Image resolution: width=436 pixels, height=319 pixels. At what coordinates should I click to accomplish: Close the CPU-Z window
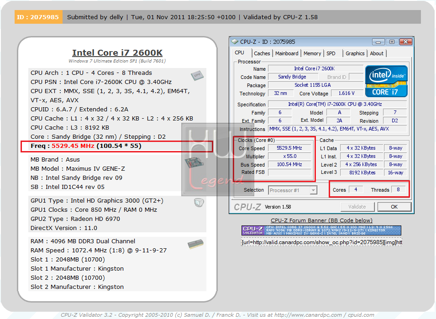[x=406, y=42]
